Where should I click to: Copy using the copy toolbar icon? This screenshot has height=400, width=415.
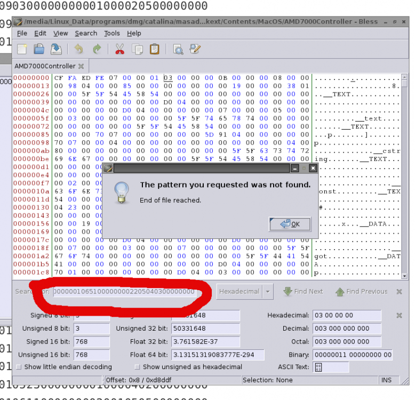click(x=138, y=49)
